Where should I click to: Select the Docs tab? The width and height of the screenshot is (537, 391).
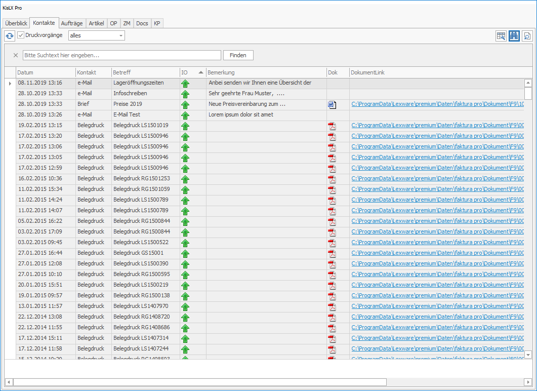click(142, 23)
